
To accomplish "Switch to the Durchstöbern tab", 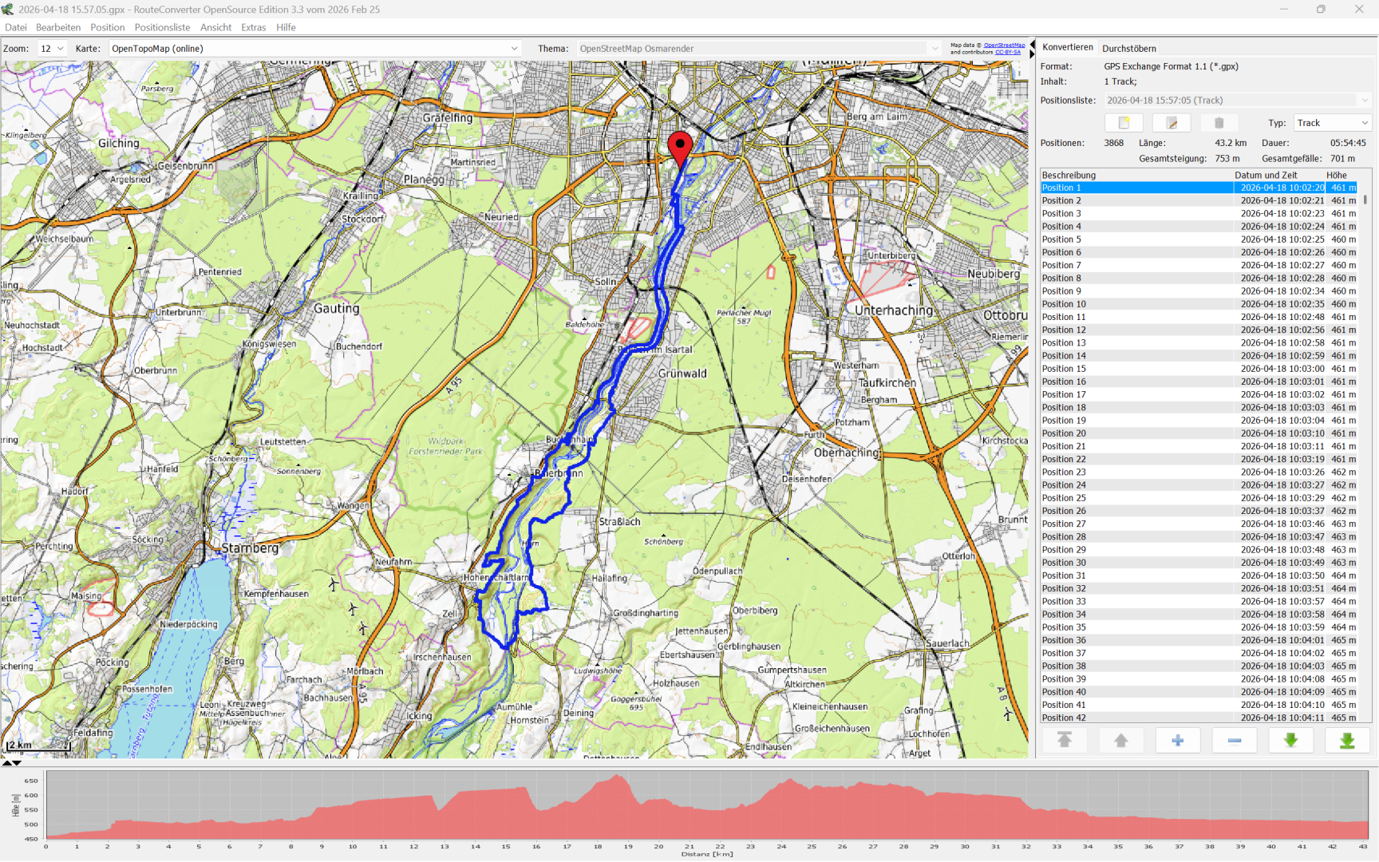I will pos(1128,49).
